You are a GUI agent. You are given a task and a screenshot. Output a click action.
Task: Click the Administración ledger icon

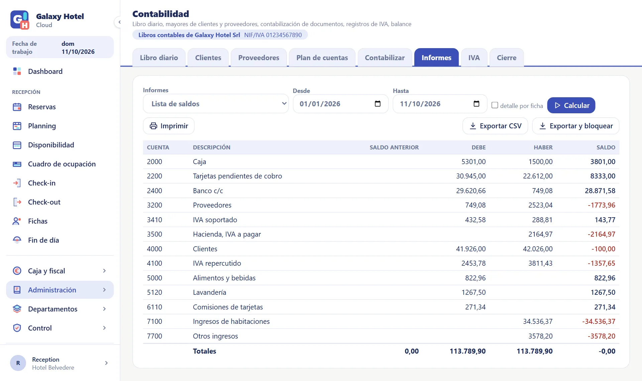(x=17, y=290)
